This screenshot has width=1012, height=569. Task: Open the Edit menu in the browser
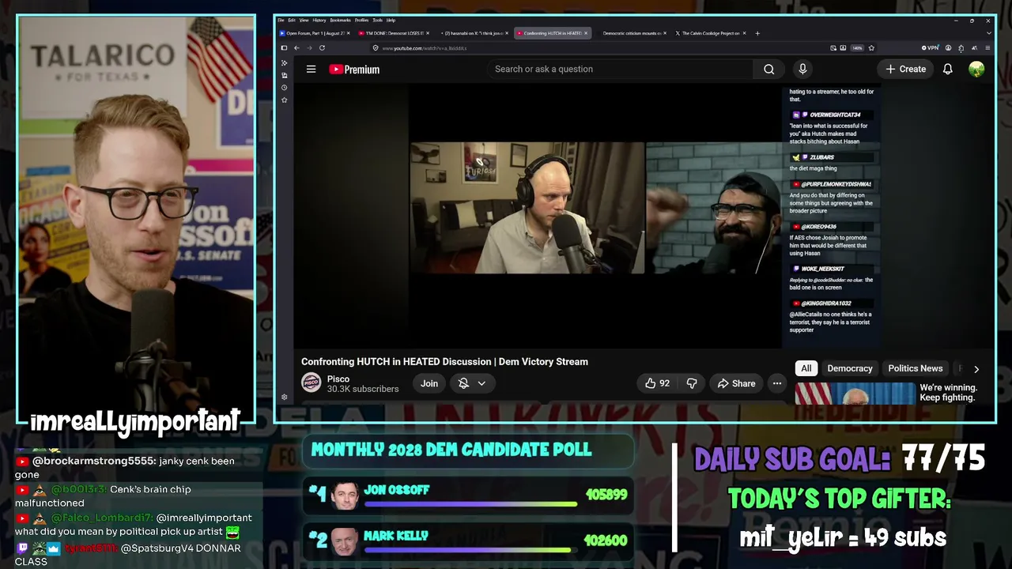point(292,21)
